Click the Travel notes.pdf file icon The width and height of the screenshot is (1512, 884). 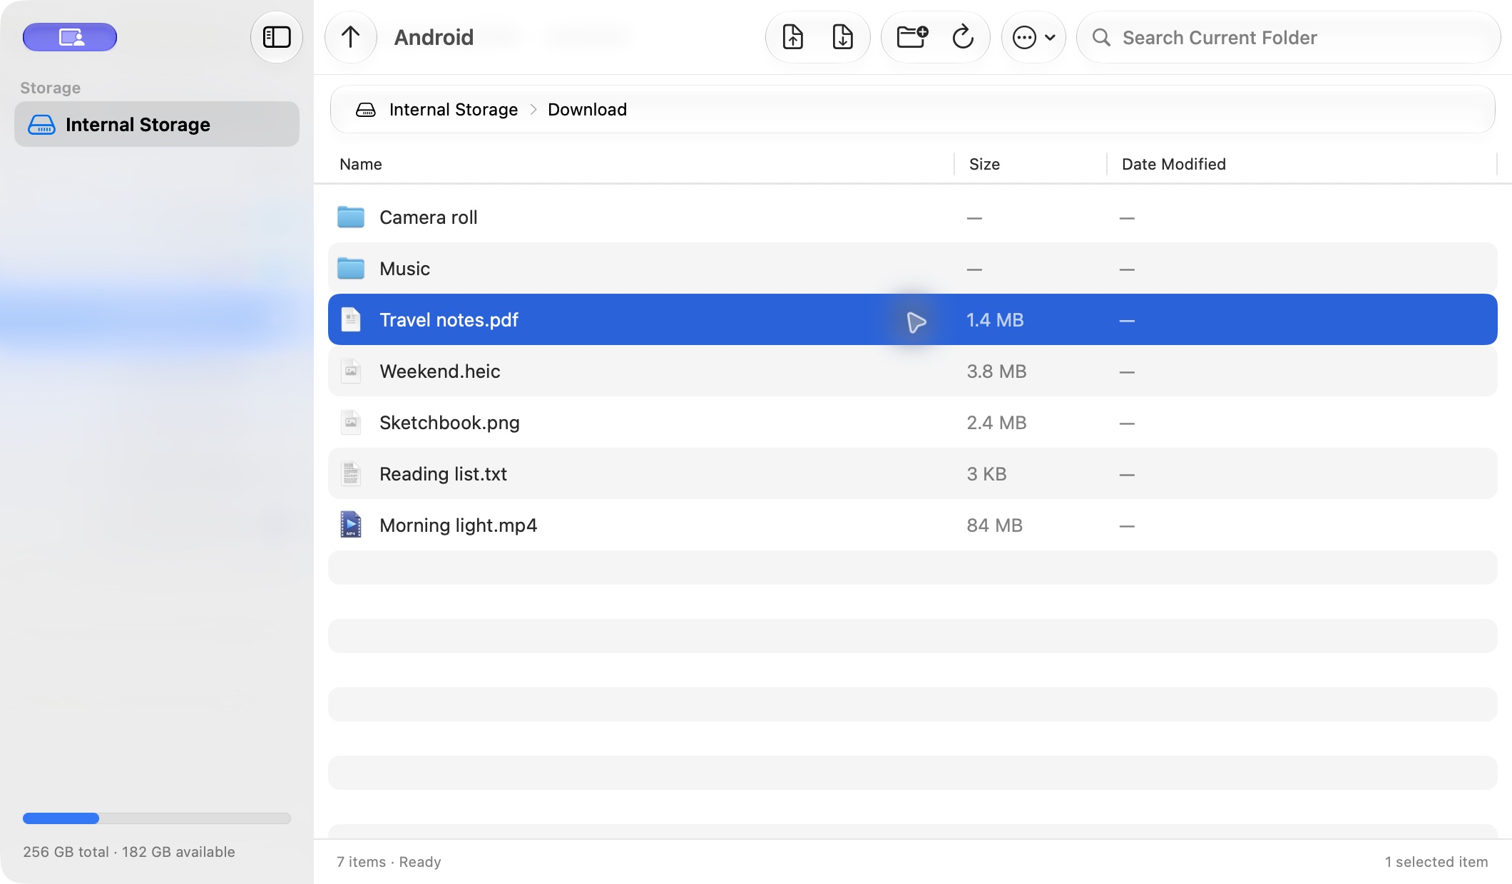pos(351,319)
